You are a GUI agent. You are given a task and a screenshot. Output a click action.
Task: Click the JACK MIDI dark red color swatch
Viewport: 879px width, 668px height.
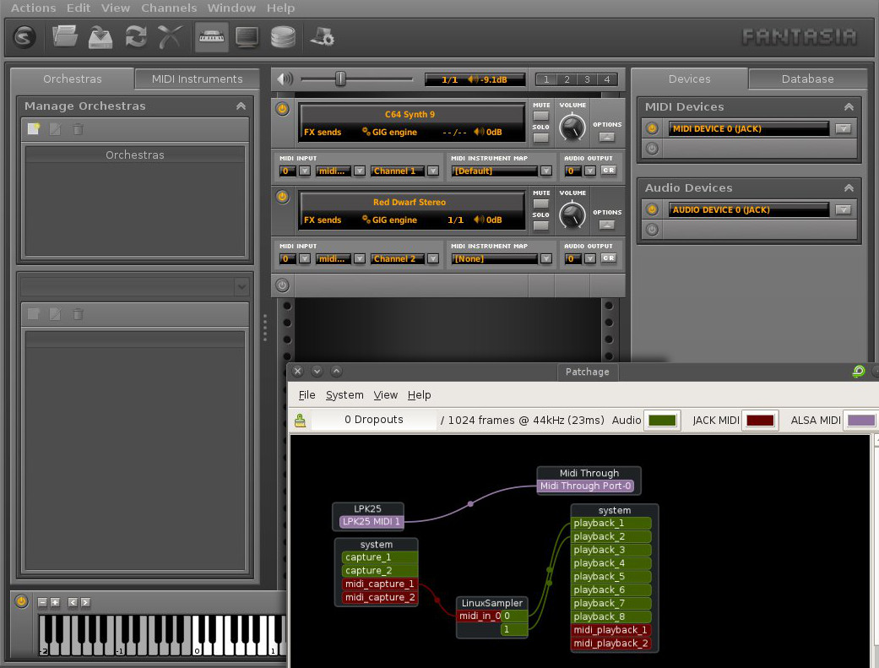pos(760,420)
